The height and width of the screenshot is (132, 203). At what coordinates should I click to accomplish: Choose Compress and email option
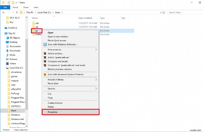(58, 61)
